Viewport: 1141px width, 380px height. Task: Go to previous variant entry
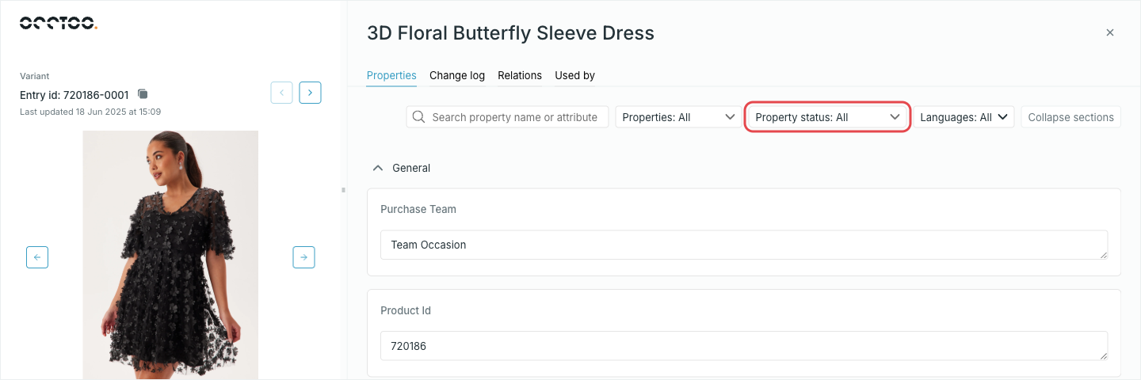pos(281,93)
